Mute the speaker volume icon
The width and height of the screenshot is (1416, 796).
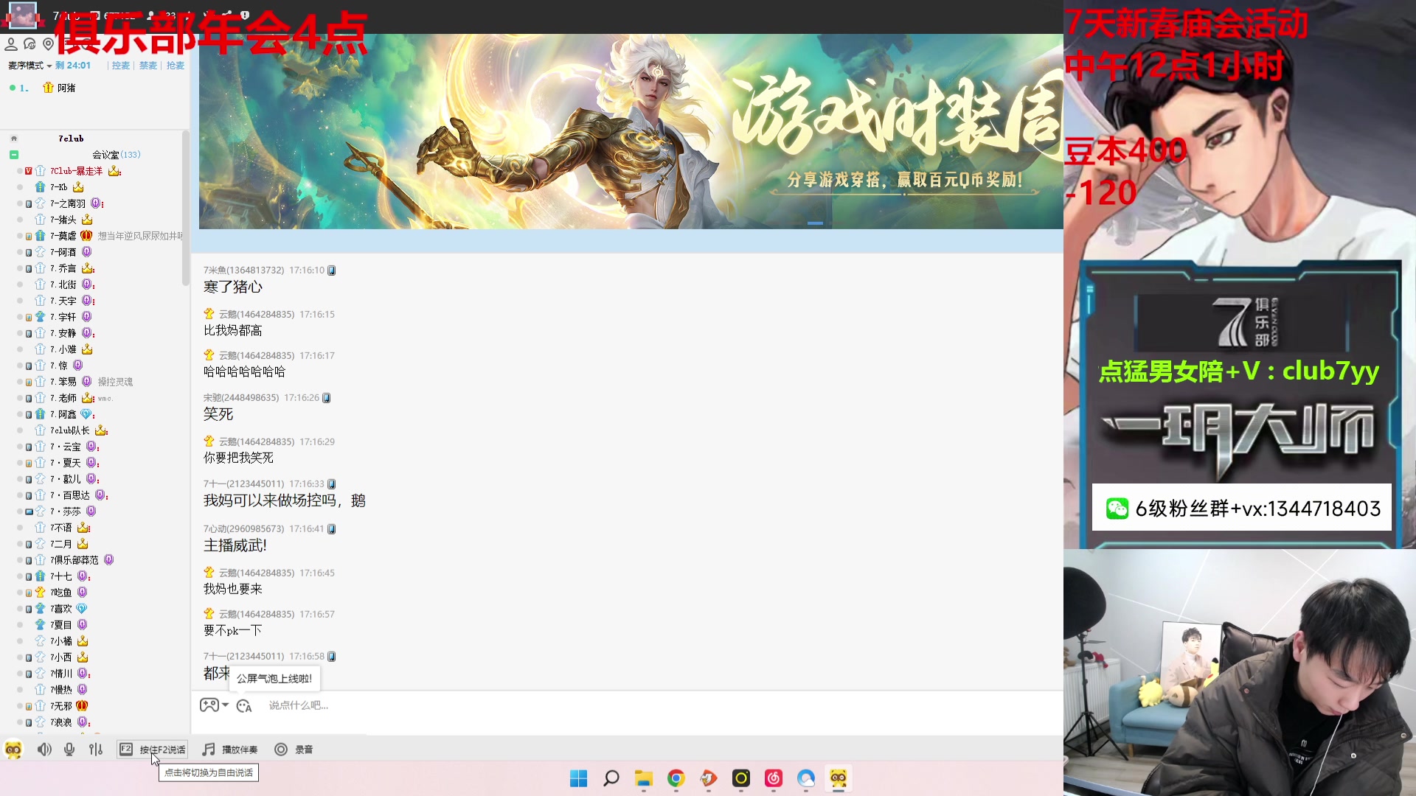[x=44, y=750]
